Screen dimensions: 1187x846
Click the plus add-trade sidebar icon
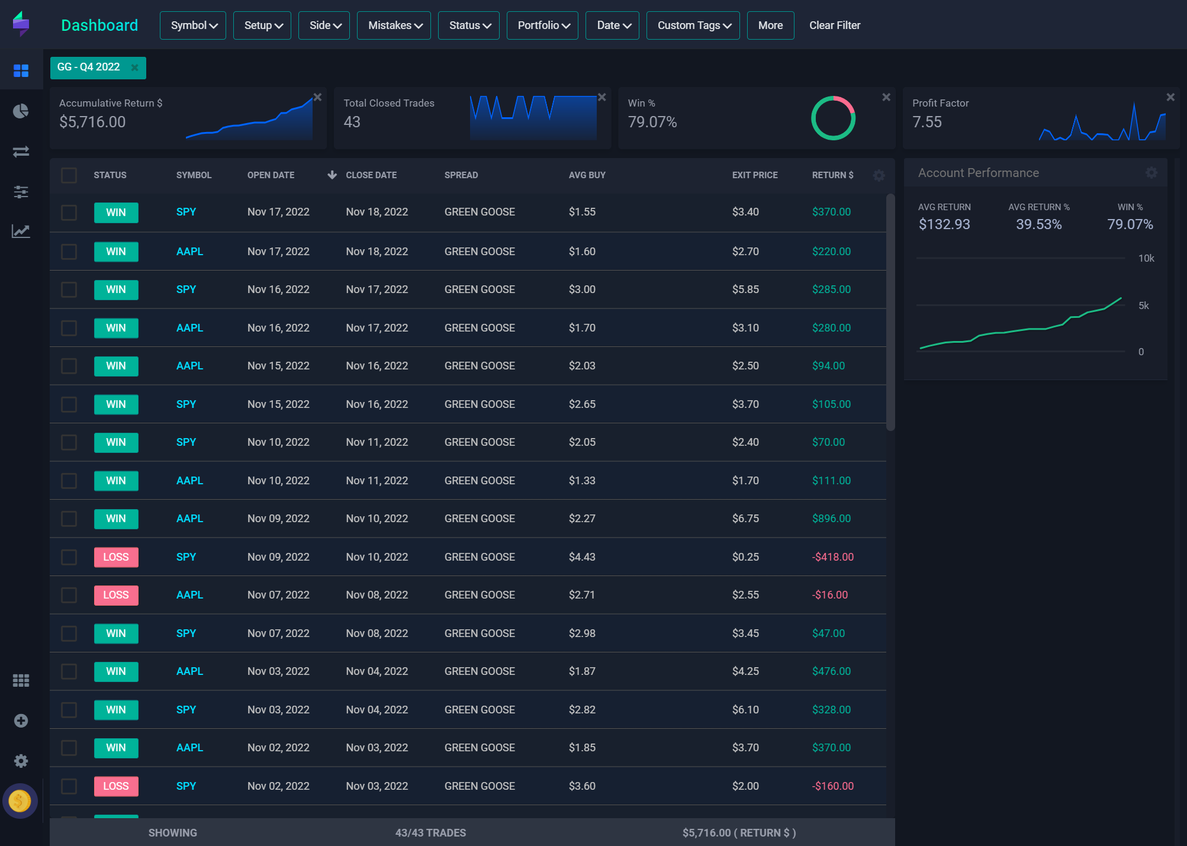pyautogui.click(x=21, y=720)
